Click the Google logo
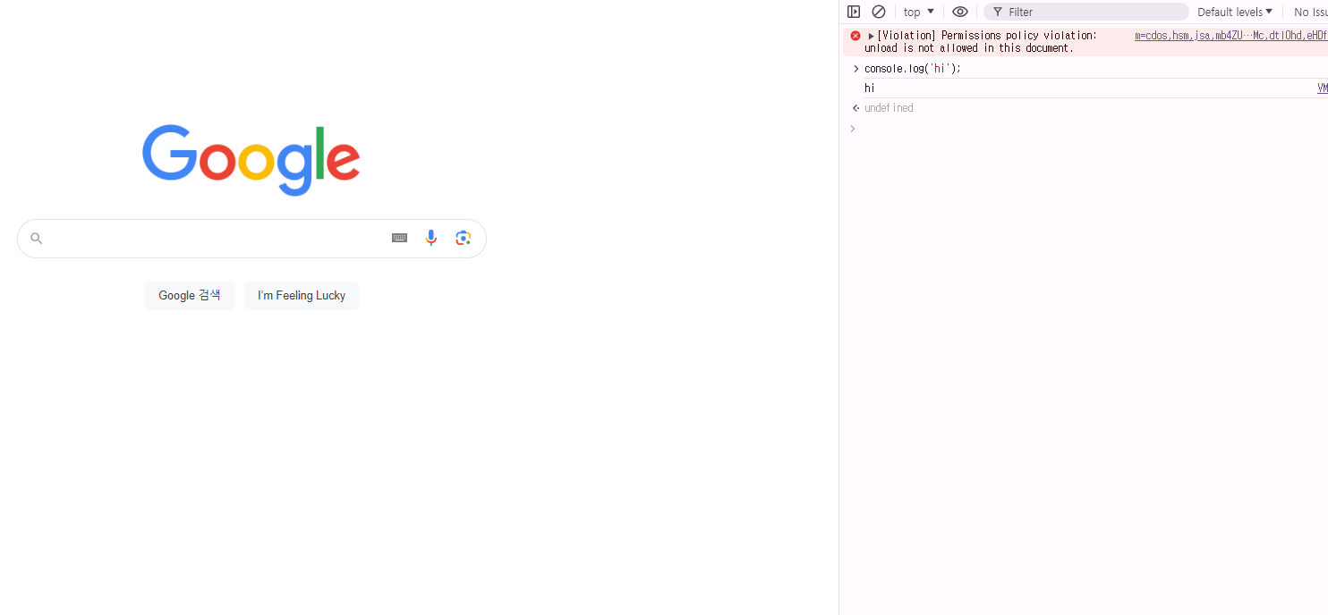This screenshot has width=1328, height=615. click(x=251, y=160)
